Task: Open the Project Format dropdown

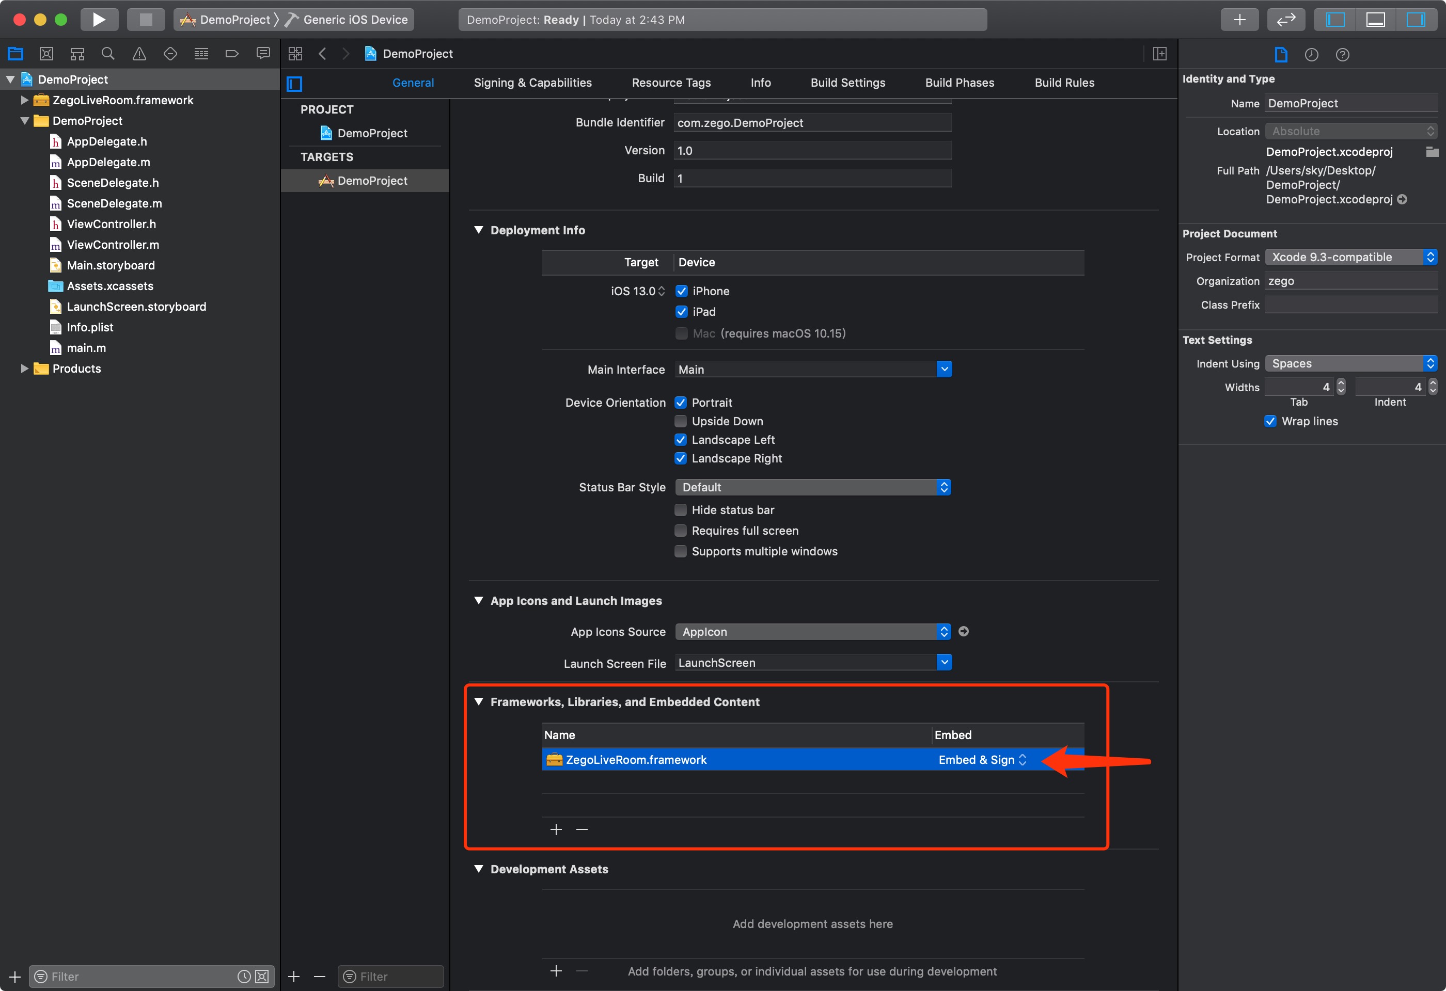Action: (x=1351, y=258)
